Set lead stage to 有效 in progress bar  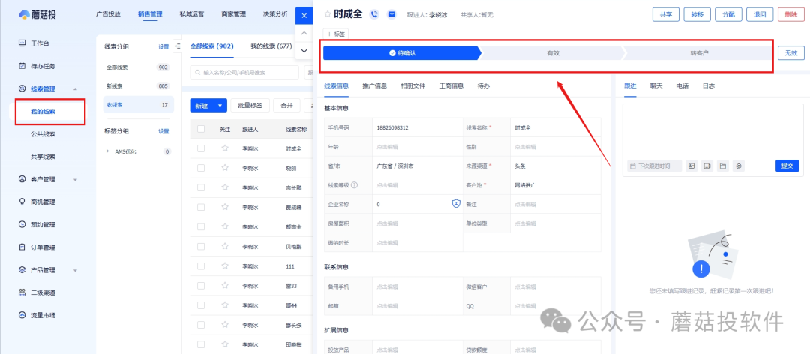[553, 52]
